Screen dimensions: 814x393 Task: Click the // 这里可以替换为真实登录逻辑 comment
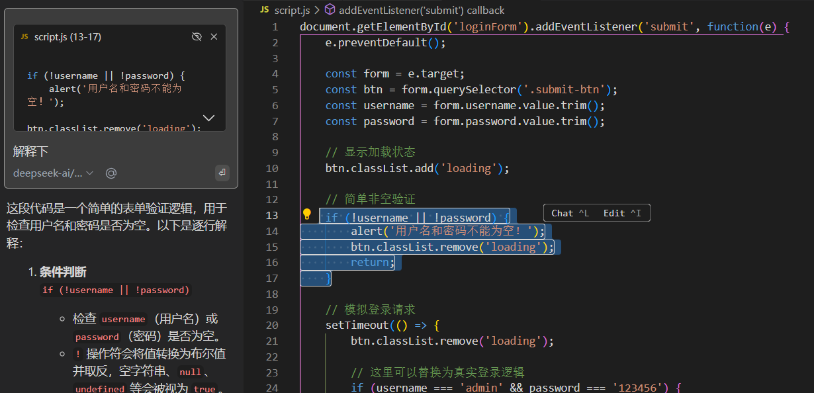(x=437, y=372)
